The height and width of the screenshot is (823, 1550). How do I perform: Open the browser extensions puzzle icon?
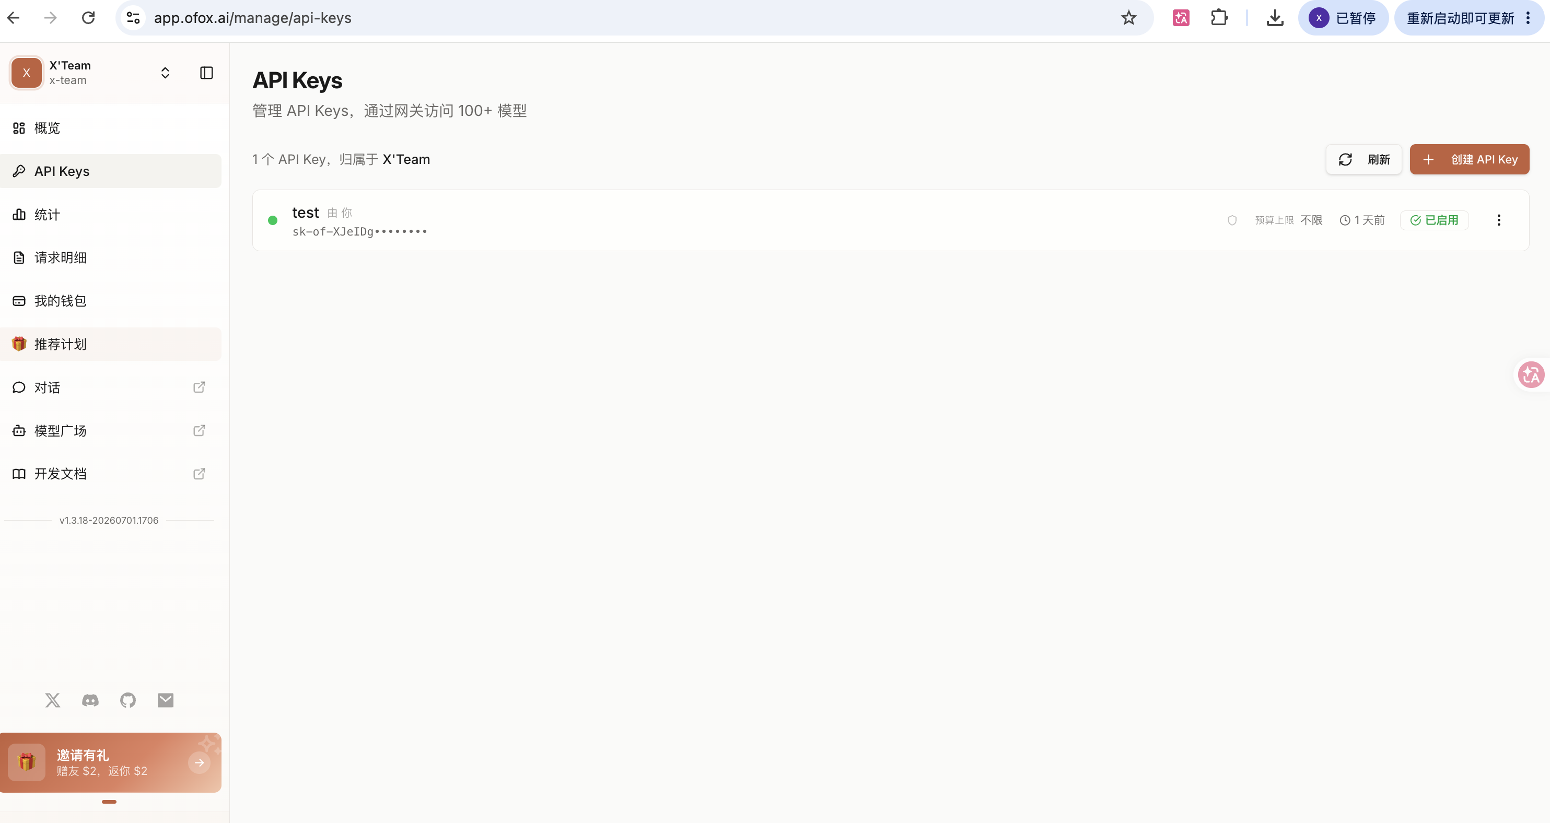(x=1219, y=18)
